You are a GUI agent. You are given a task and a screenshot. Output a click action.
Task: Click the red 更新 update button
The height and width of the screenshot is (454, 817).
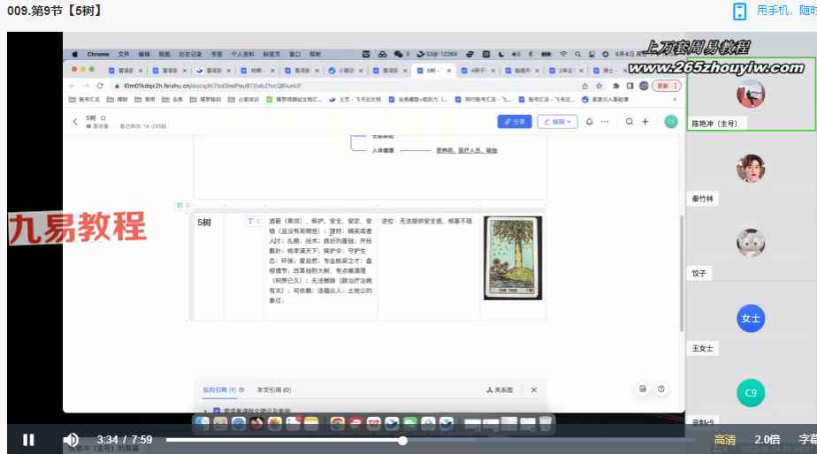[667, 86]
